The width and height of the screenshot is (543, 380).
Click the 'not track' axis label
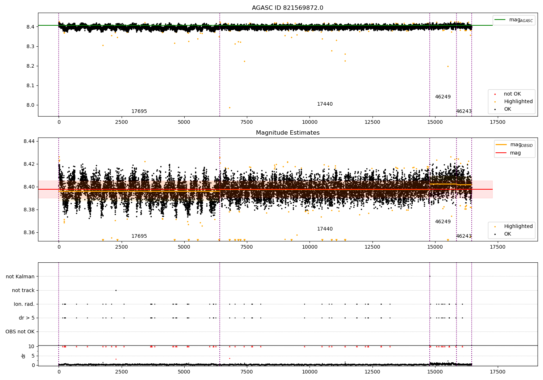23,290
